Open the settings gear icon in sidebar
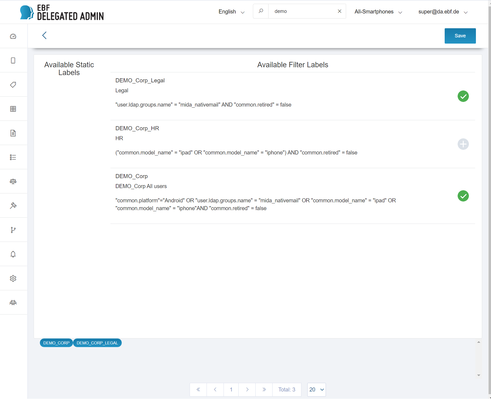Viewport: 491px width, 399px height. click(13, 278)
